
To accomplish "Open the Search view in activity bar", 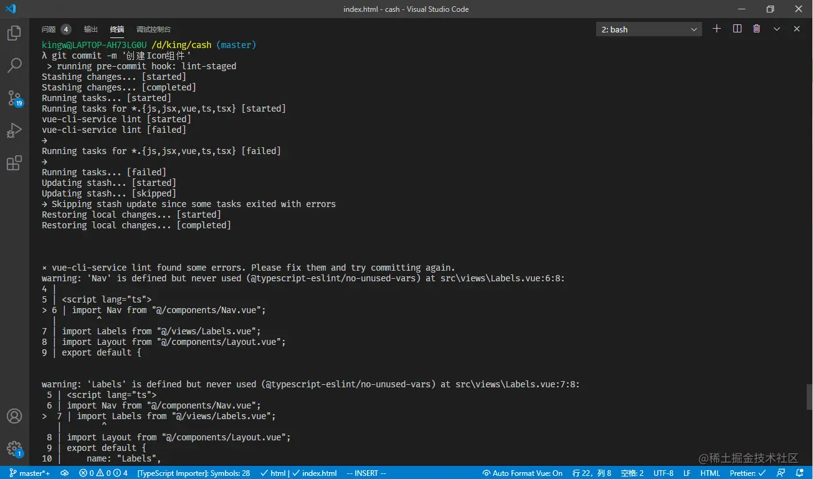I will [x=14, y=65].
